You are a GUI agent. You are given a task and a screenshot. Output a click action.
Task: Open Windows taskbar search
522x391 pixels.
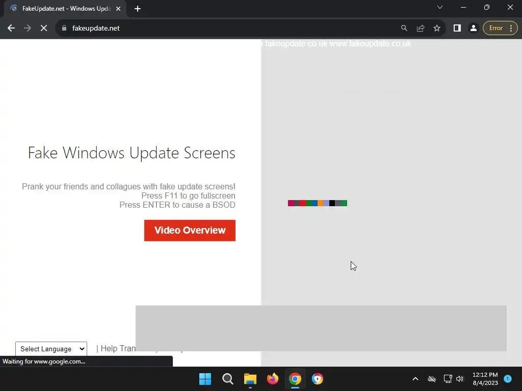point(228,379)
